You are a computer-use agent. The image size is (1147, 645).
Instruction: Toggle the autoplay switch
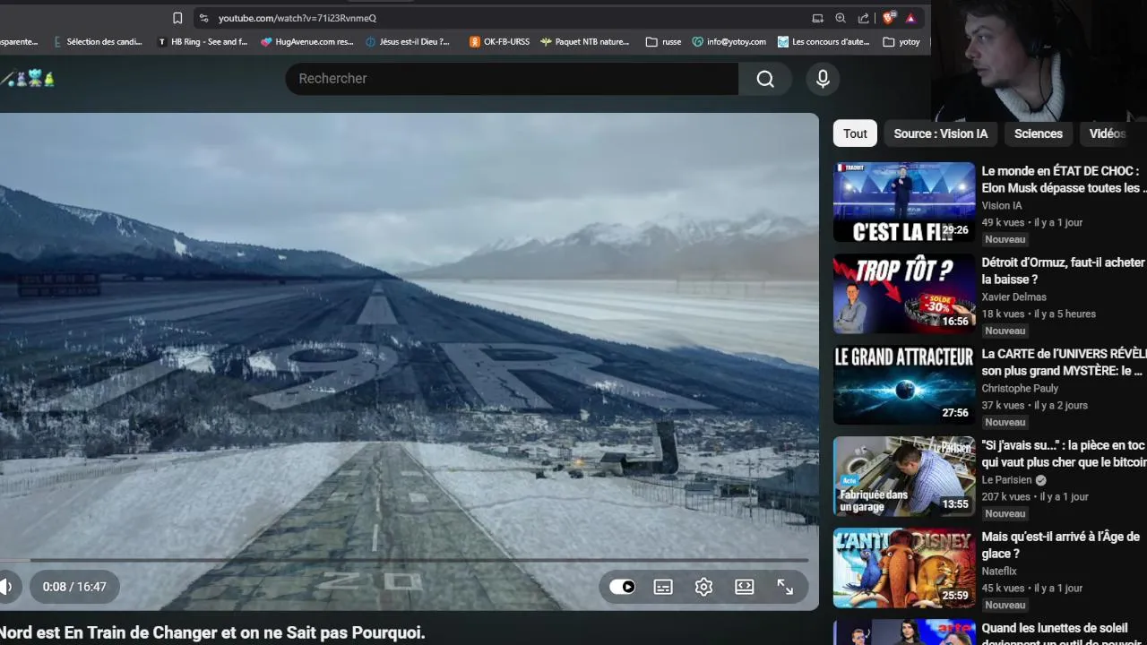coord(622,587)
